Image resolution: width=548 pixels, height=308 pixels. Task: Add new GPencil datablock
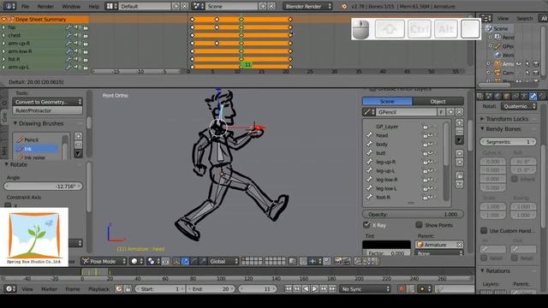pyautogui.click(x=450, y=112)
